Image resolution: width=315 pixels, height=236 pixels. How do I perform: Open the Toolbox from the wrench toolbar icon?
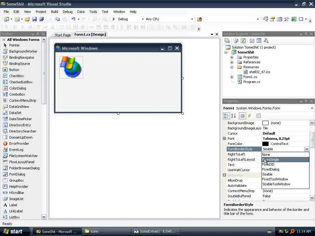[287, 19]
